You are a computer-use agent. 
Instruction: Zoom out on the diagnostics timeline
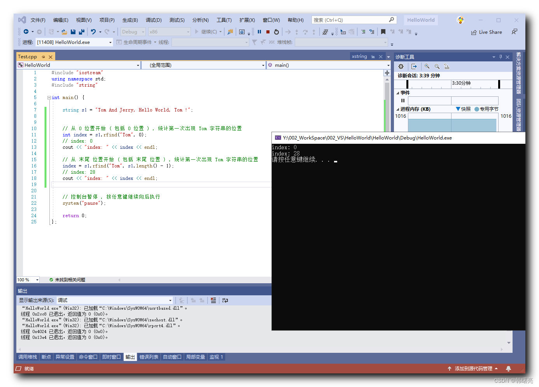click(x=437, y=66)
